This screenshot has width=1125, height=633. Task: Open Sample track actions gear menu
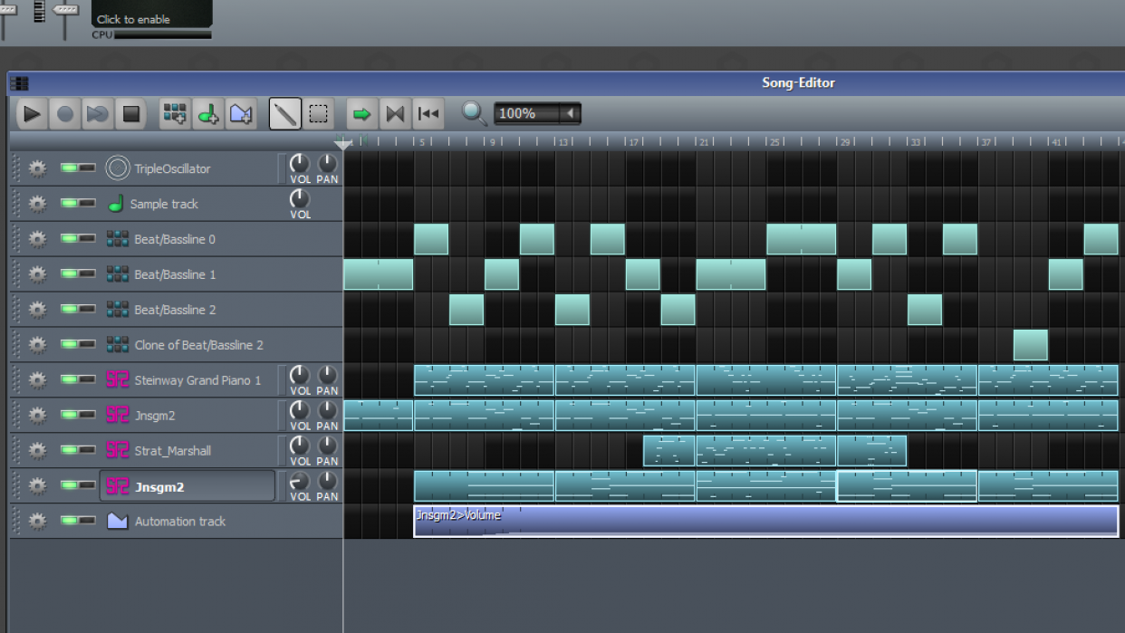[37, 204]
